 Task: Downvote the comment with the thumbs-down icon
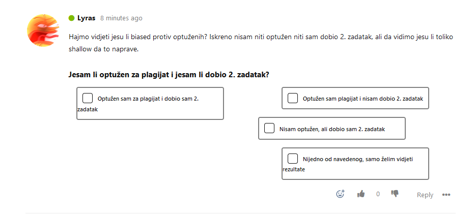395,194
